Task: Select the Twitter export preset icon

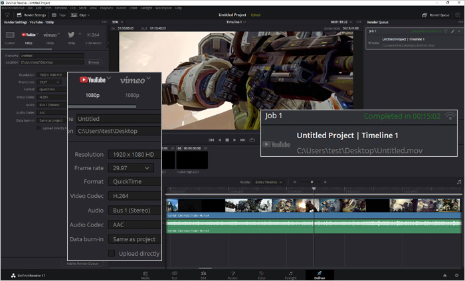Action: (x=71, y=35)
